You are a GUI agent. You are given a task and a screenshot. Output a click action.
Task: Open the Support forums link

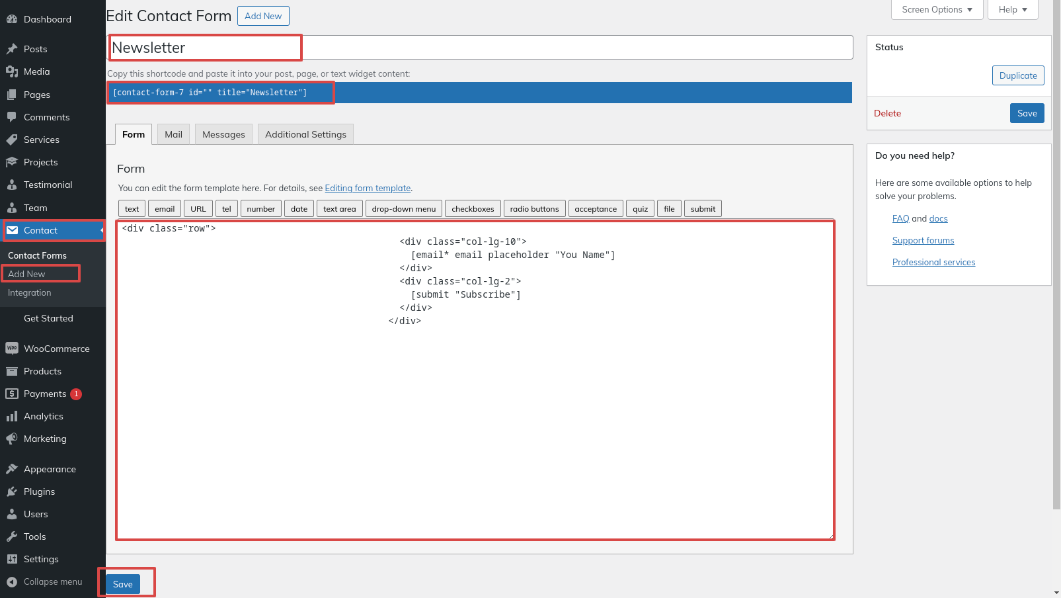click(x=923, y=240)
